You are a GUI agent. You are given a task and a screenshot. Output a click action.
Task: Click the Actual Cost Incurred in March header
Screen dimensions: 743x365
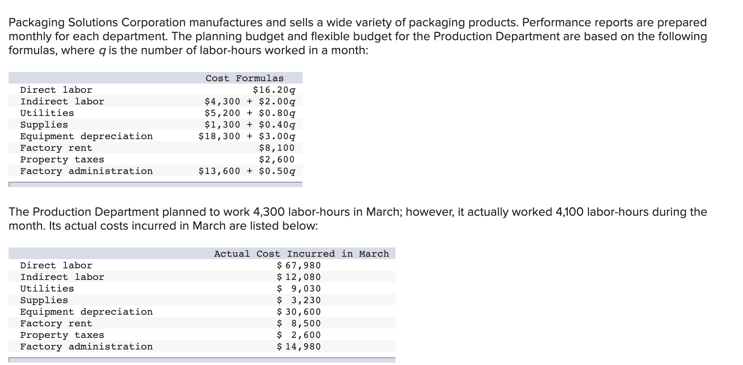click(301, 254)
